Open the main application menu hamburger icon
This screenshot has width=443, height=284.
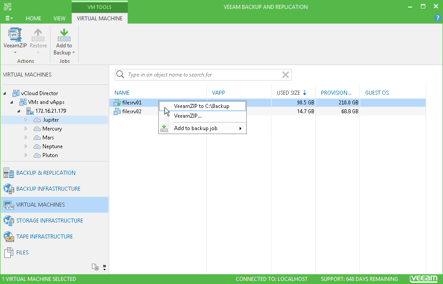click(x=9, y=19)
